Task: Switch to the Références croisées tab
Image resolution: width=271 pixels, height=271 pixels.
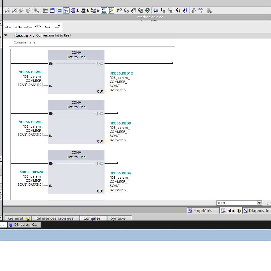Action: coord(54,218)
